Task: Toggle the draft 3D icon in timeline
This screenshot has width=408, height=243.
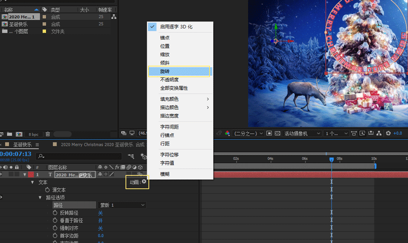Action: [x=143, y=156]
